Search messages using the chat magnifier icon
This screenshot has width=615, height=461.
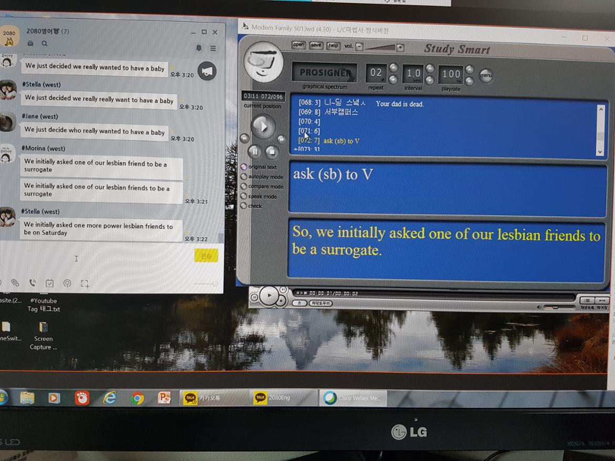coord(45,44)
